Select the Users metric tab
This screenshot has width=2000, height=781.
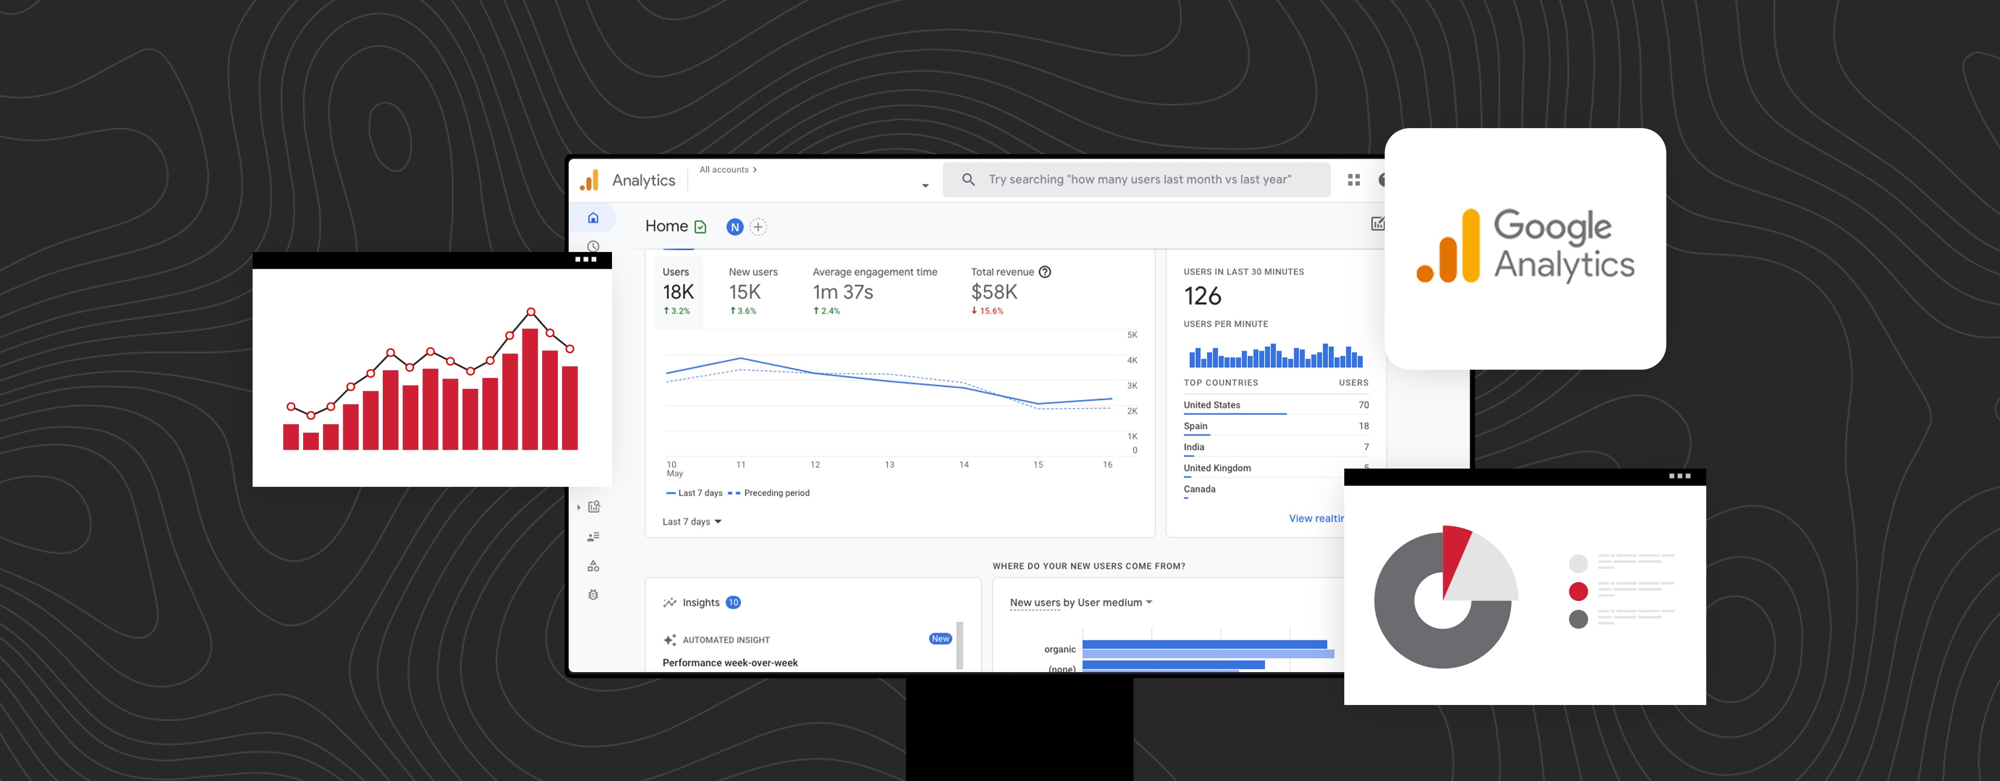678,291
